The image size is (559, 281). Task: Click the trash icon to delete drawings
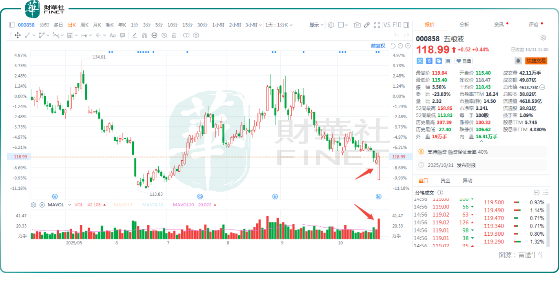[174, 35]
